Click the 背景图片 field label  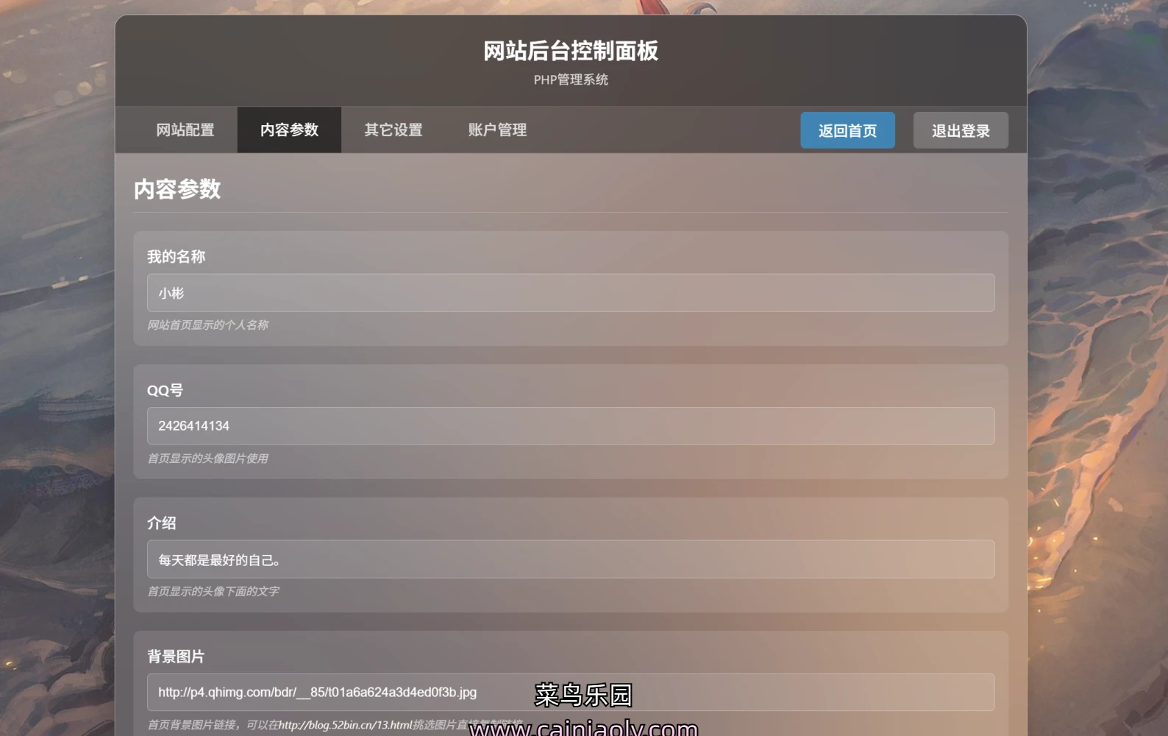[x=176, y=657]
